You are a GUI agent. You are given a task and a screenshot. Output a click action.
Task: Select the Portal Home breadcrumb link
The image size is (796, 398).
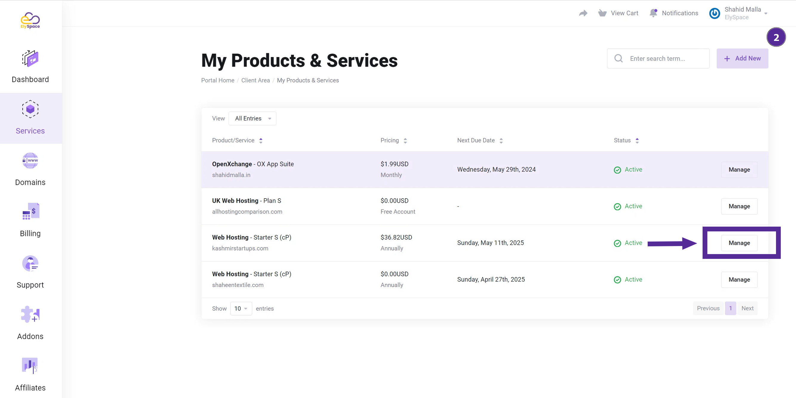pyautogui.click(x=218, y=80)
